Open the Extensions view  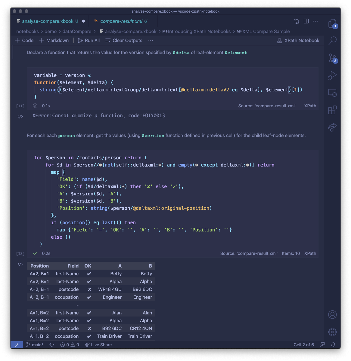332,110
